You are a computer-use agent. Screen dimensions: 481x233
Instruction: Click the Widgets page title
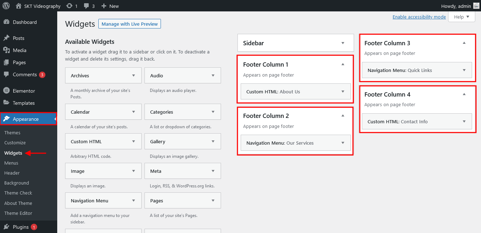click(x=80, y=24)
